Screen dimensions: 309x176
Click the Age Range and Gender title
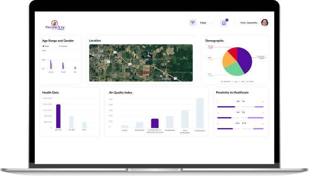(58, 41)
